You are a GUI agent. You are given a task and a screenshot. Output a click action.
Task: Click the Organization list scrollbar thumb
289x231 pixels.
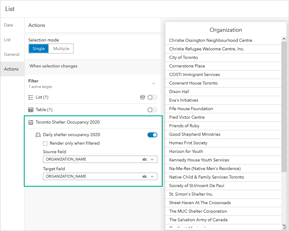(x=284, y=107)
